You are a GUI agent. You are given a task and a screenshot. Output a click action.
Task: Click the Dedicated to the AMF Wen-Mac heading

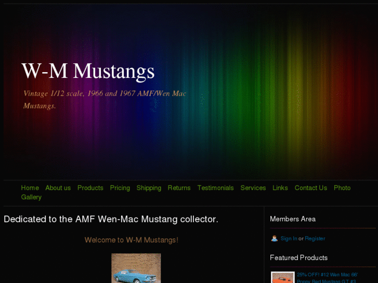point(111,219)
